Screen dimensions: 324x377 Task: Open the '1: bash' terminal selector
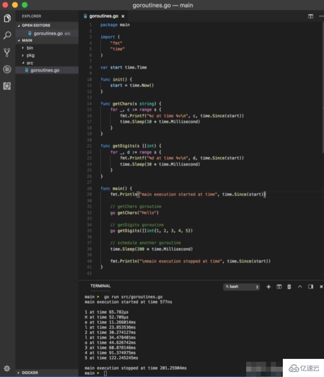242,286
